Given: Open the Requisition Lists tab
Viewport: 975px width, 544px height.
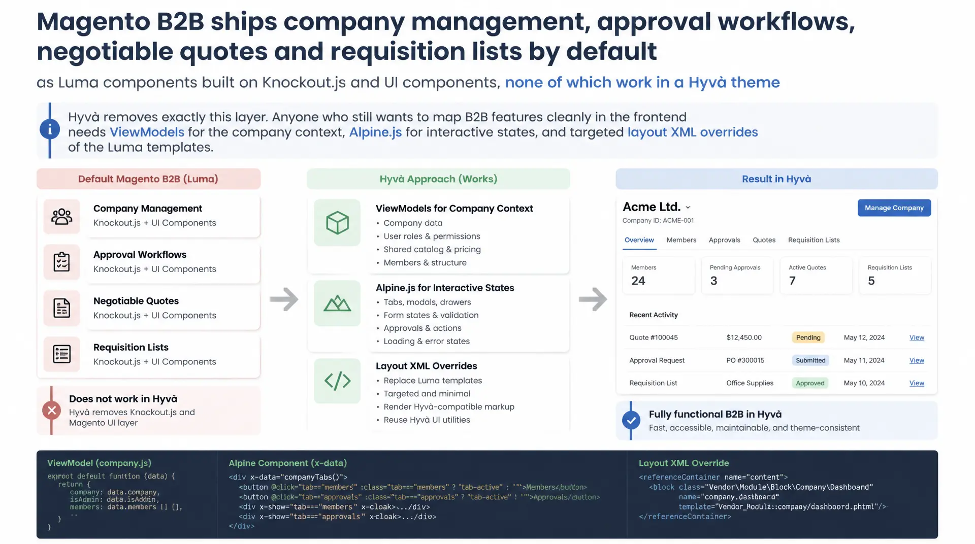Looking at the screenshot, I should [814, 240].
